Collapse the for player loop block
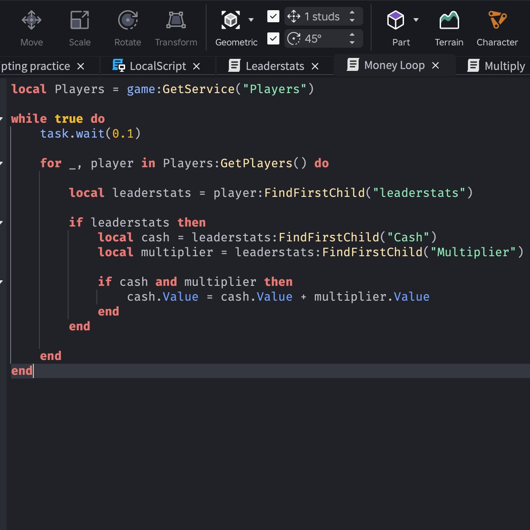530x530 pixels. [1, 163]
